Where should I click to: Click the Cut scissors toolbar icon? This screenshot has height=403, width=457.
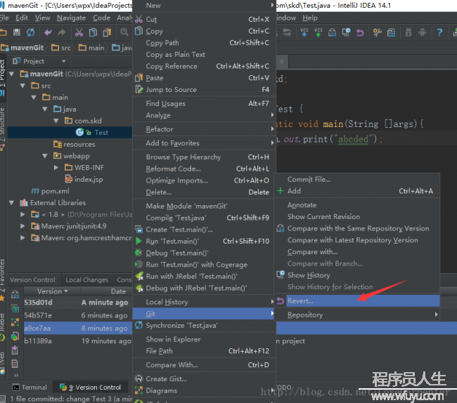click(x=79, y=32)
